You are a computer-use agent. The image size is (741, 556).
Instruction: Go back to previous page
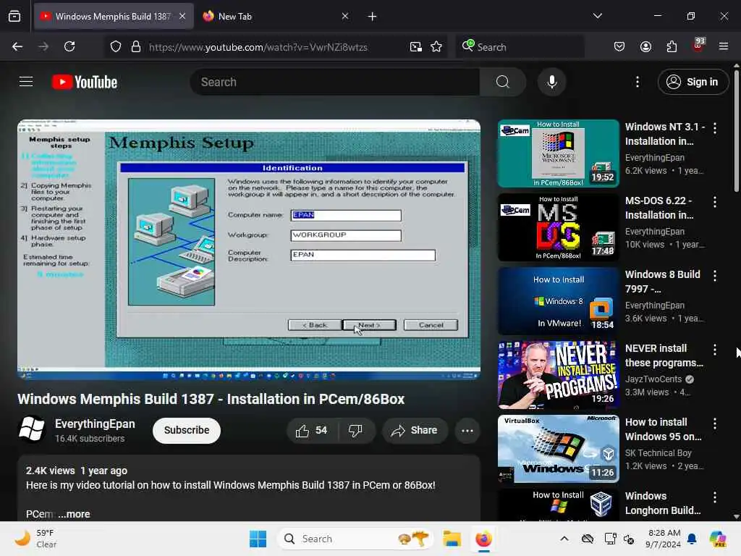[17, 46]
